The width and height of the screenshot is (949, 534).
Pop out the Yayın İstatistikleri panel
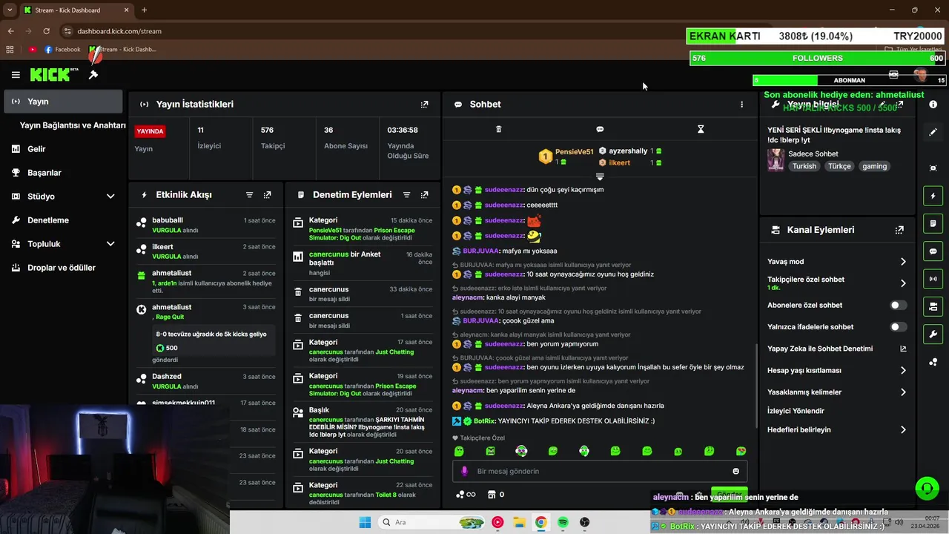pos(424,105)
